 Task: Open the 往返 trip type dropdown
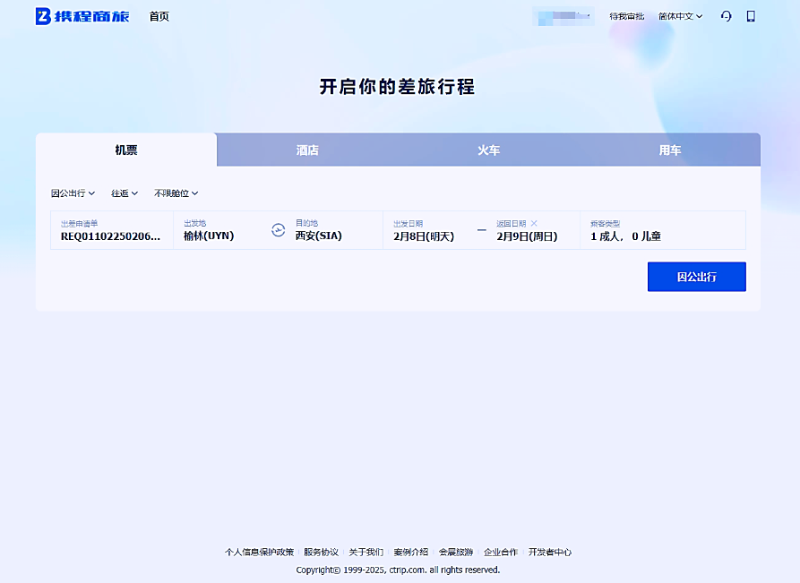click(125, 193)
